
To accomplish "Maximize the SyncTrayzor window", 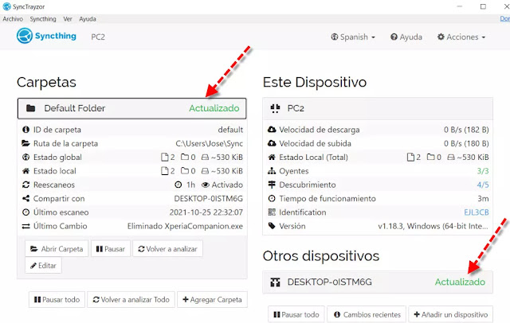I will click(483, 6).
